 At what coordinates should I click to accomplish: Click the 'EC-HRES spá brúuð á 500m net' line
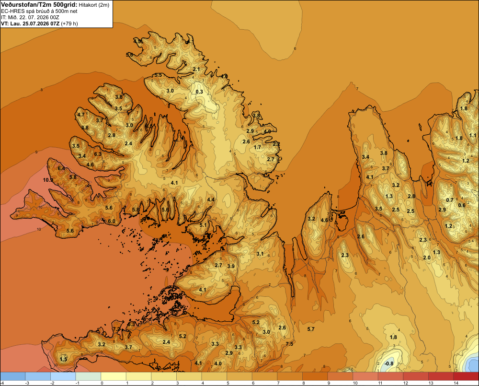click(39, 11)
